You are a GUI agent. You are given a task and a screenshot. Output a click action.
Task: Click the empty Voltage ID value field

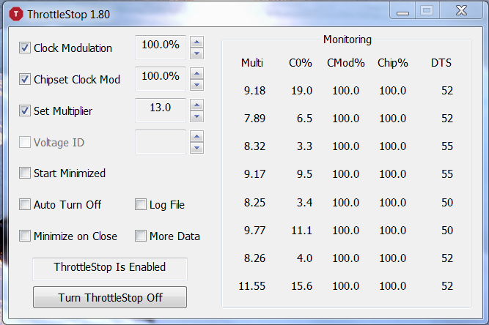point(161,142)
